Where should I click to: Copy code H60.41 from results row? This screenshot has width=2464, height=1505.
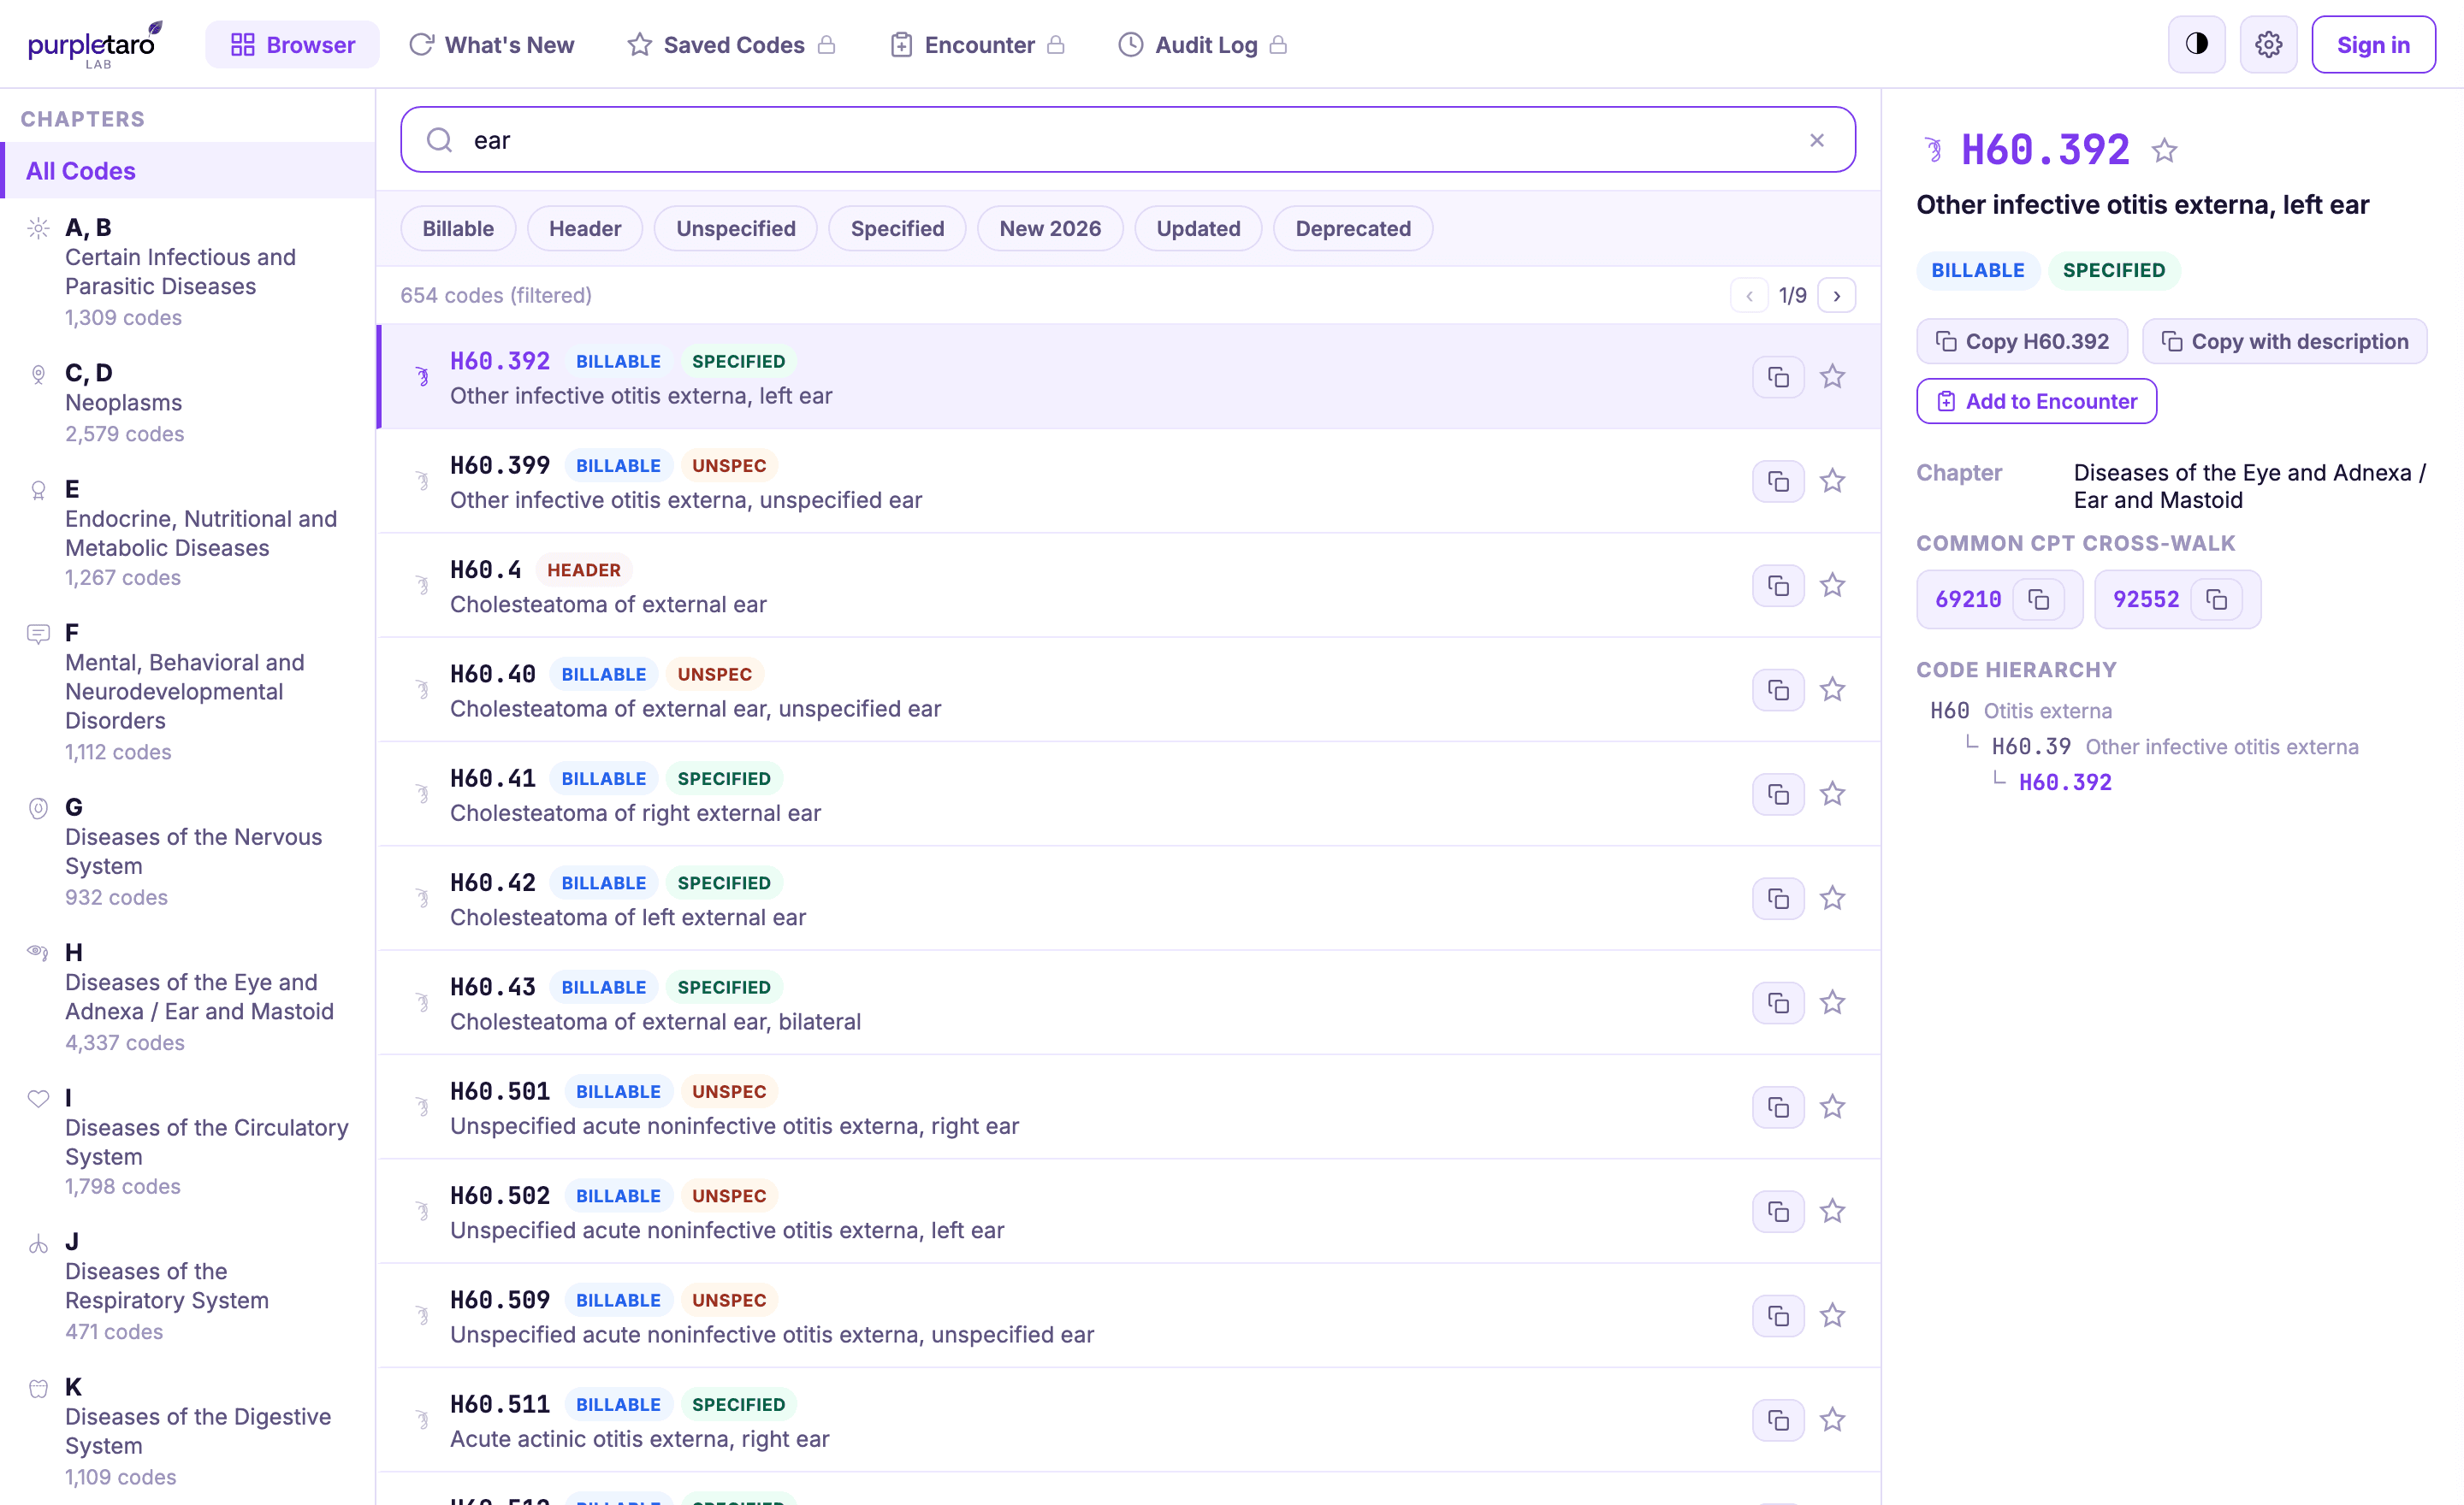point(1778,794)
